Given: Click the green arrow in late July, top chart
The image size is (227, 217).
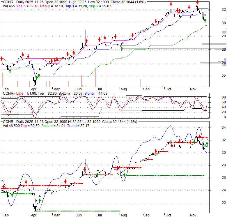Looking at the screenshot, I should pyautogui.click(x=122, y=48).
